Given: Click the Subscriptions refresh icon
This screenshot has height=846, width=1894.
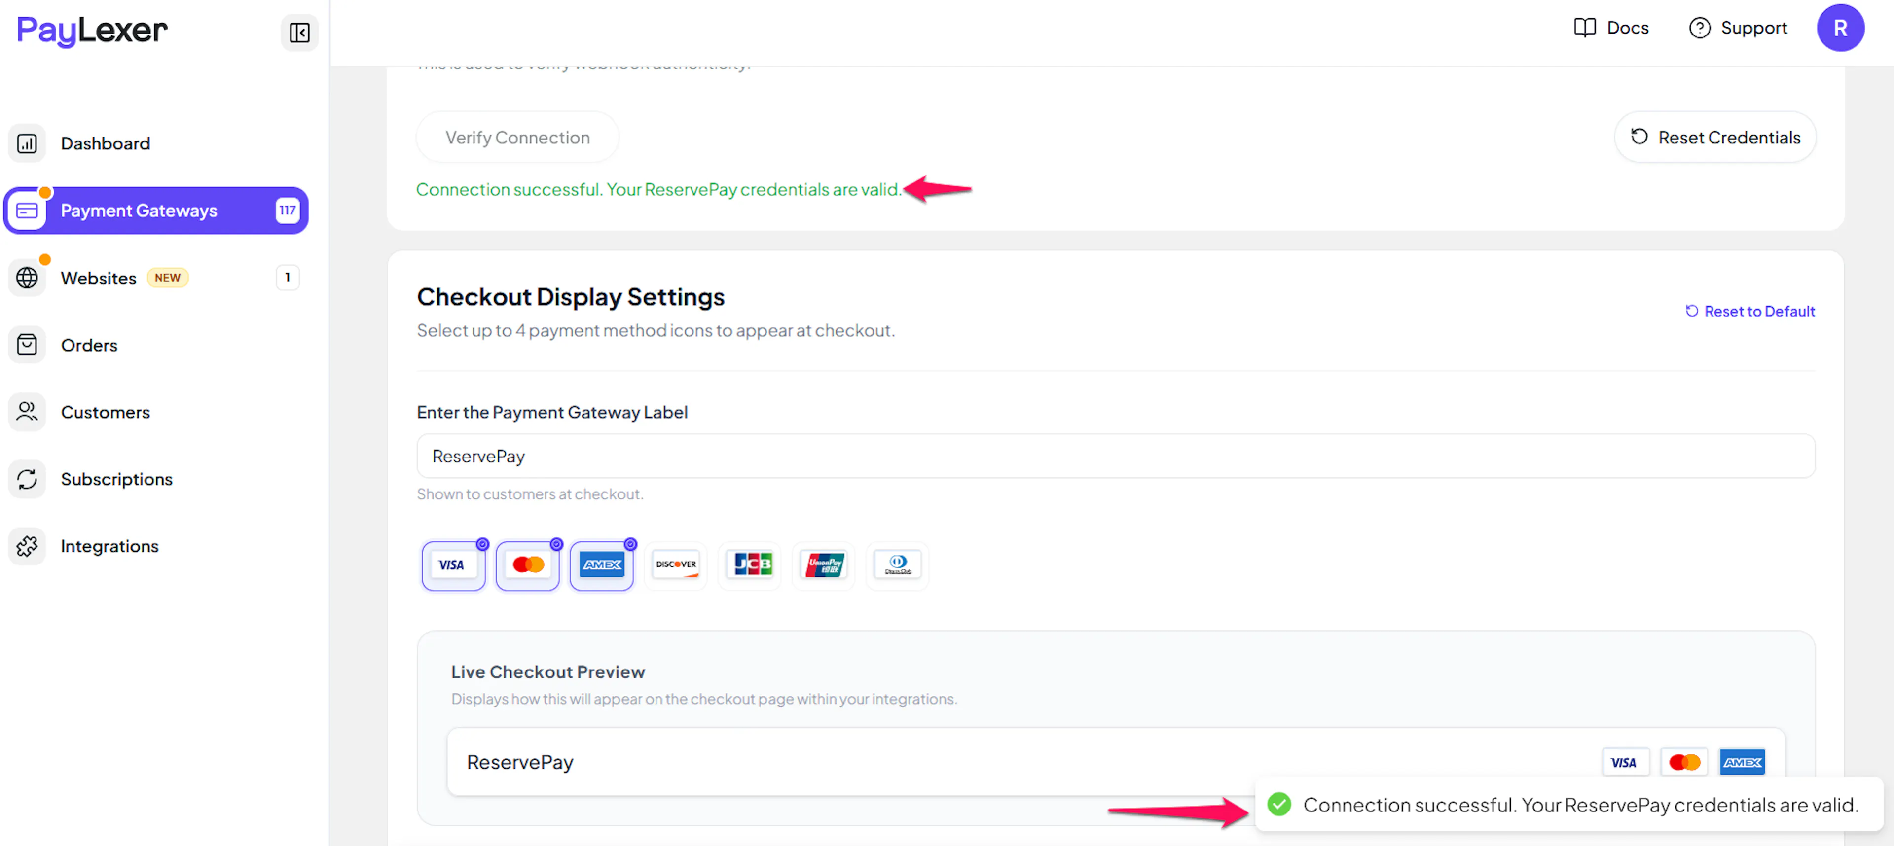Looking at the screenshot, I should click(x=27, y=479).
